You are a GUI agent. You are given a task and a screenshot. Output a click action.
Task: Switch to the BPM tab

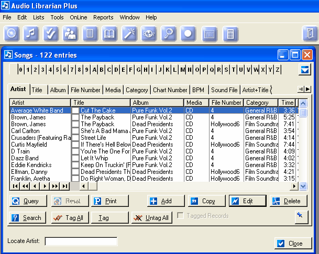click(x=198, y=90)
